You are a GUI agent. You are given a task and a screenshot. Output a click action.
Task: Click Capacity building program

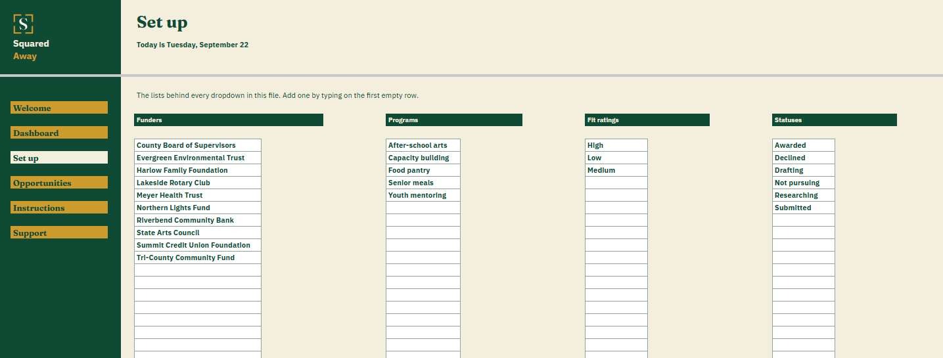click(x=423, y=158)
